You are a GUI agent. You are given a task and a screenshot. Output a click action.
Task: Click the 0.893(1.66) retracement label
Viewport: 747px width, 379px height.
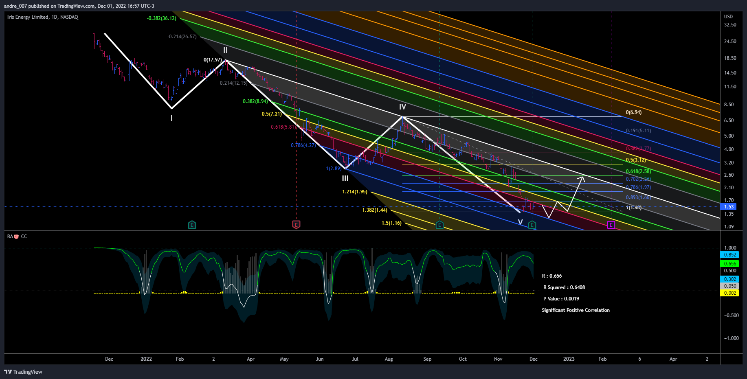pyautogui.click(x=638, y=197)
